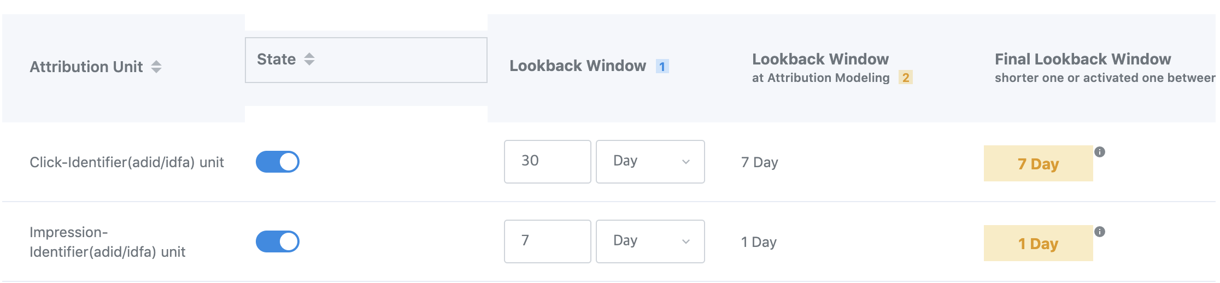
Task: Click the Lookback Window column header
Action: pyautogui.click(x=578, y=66)
